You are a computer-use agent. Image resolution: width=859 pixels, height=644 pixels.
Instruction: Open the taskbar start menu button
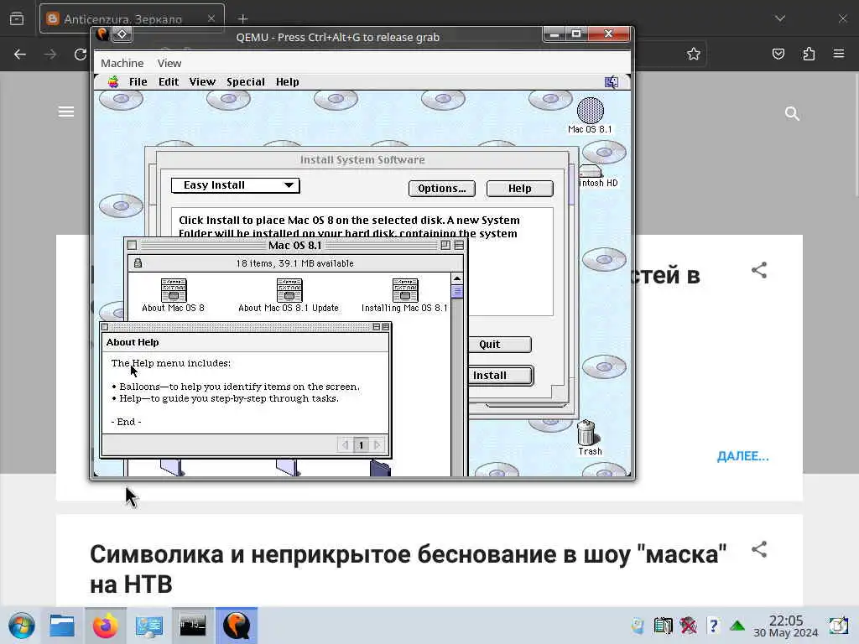click(x=21, y=626)
